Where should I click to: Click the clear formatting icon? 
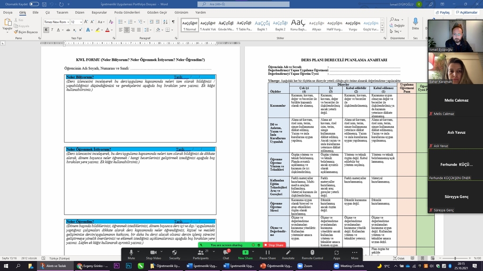coord(111,22)
